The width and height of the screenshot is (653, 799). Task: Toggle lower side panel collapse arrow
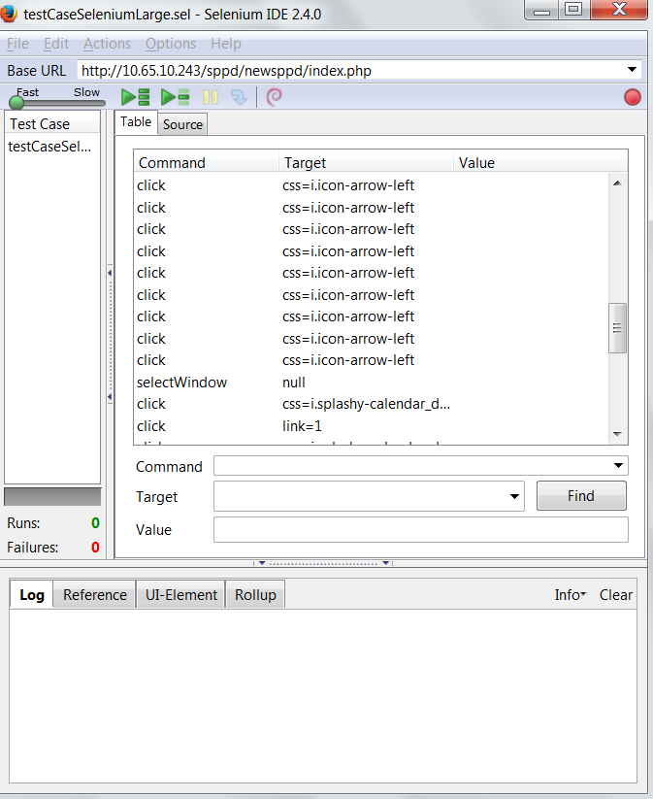110,396
